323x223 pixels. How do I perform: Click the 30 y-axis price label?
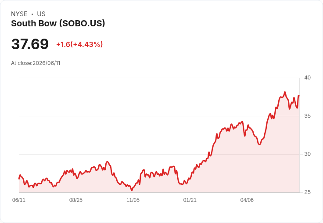[x=307, y=154]
